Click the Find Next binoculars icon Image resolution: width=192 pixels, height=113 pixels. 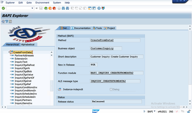pyautogui.click(x=67, y=8)
